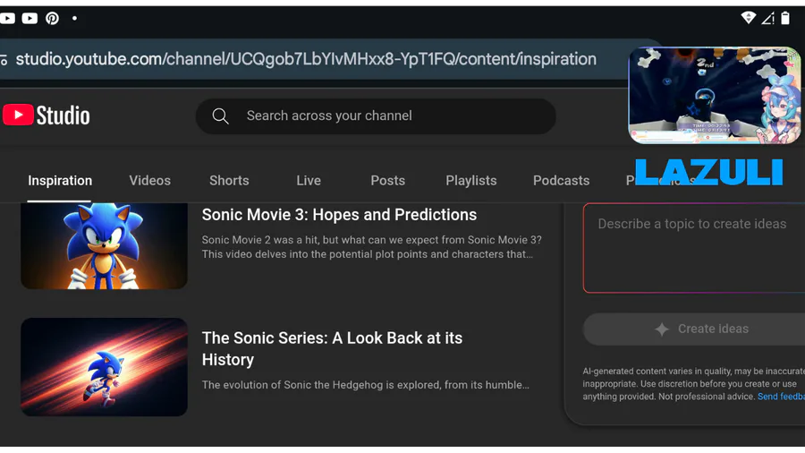This screenshot has width=805, height=453.
Task: Open Sonic Movie 3: Hopes and Predictions title
Action: point(339,215)
